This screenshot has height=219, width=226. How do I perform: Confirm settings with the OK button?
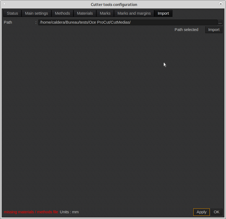pos(216,212)
